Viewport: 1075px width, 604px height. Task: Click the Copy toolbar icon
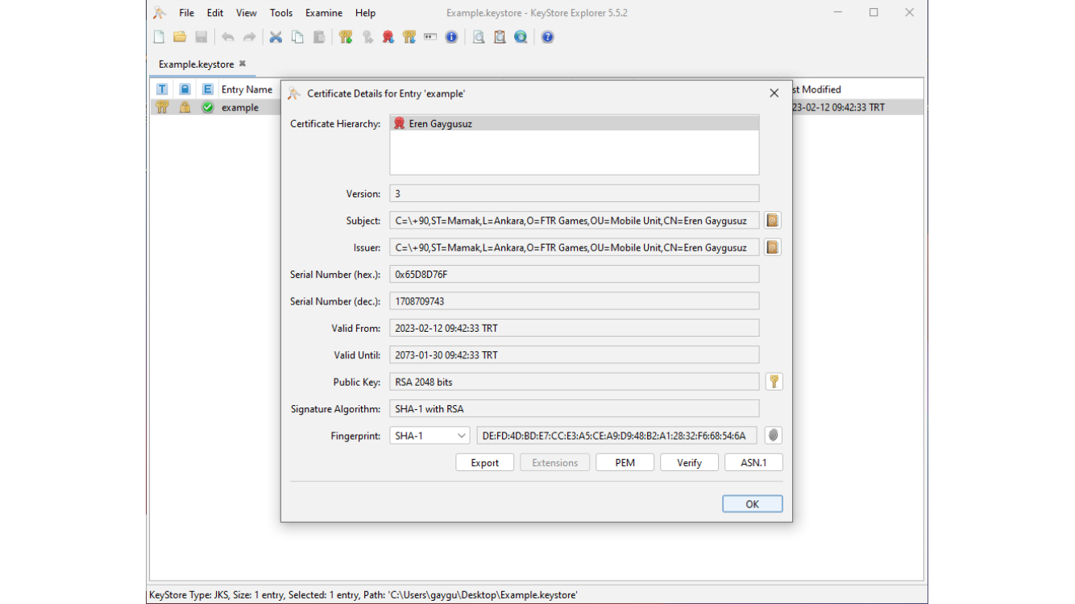click(297, 37)
